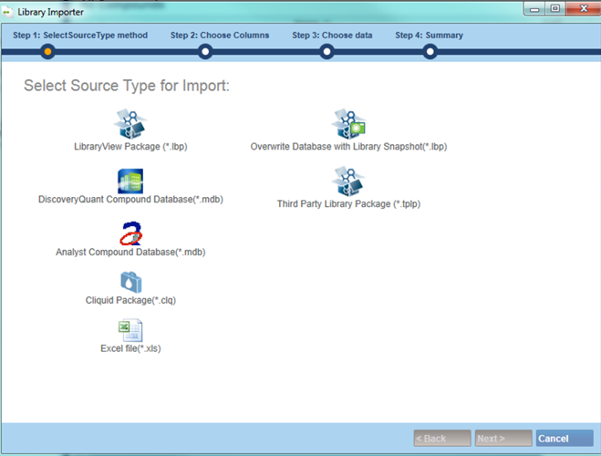The width and height of the screenshot is (601, 456).
Task: Click the "Excel file(*.xls)" text label
Action: pyautogui.click(x=130, y=348)
